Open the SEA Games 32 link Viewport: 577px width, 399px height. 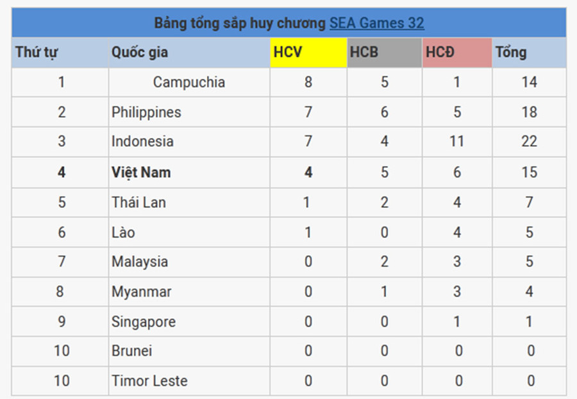click(376, 24)
